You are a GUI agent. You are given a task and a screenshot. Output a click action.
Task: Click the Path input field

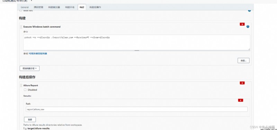click(x=136, y=109)
